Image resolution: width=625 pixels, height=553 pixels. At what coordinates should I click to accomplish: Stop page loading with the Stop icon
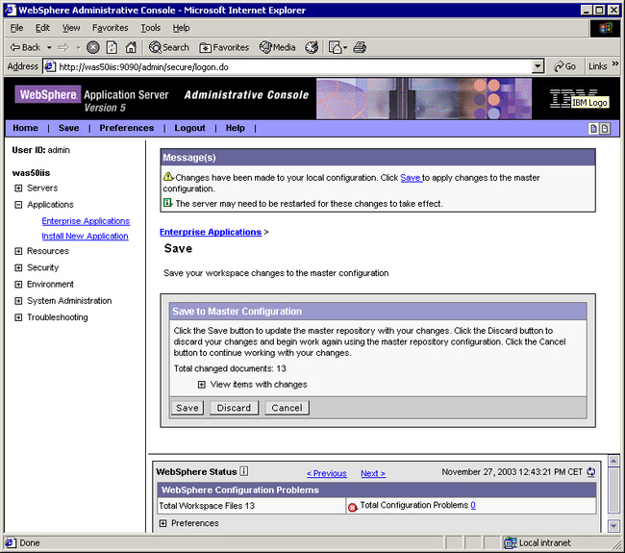pyautogui.click(x=93, y=47)
